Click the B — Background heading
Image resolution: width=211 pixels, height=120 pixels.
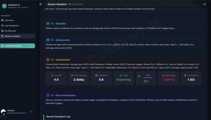(60, 40)
